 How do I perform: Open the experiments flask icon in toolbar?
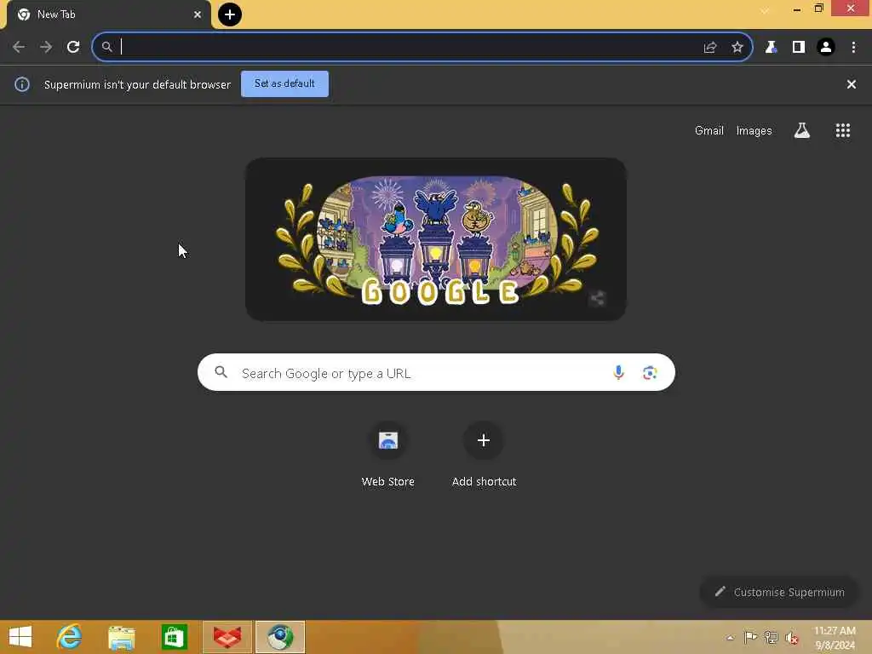tap(771, 48)
